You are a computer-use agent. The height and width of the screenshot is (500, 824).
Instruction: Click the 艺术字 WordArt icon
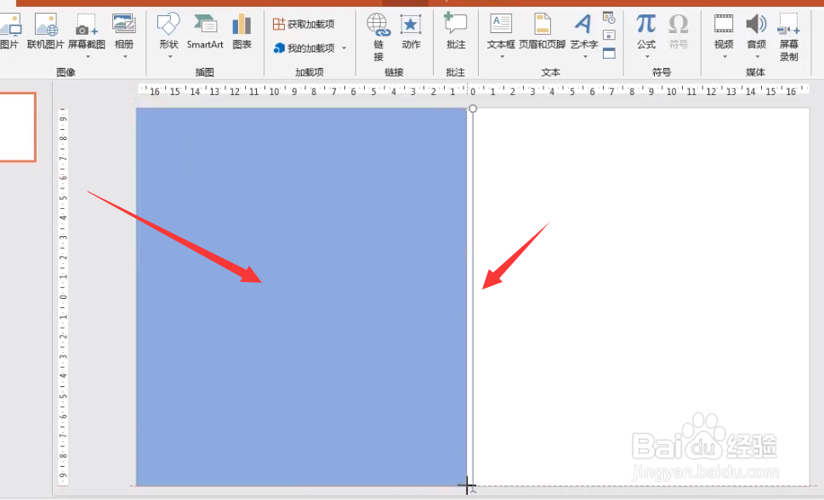tap(582, 24)
